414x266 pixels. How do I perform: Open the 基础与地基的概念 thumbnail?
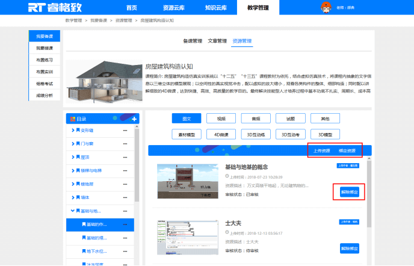click(x=186, y=181)
